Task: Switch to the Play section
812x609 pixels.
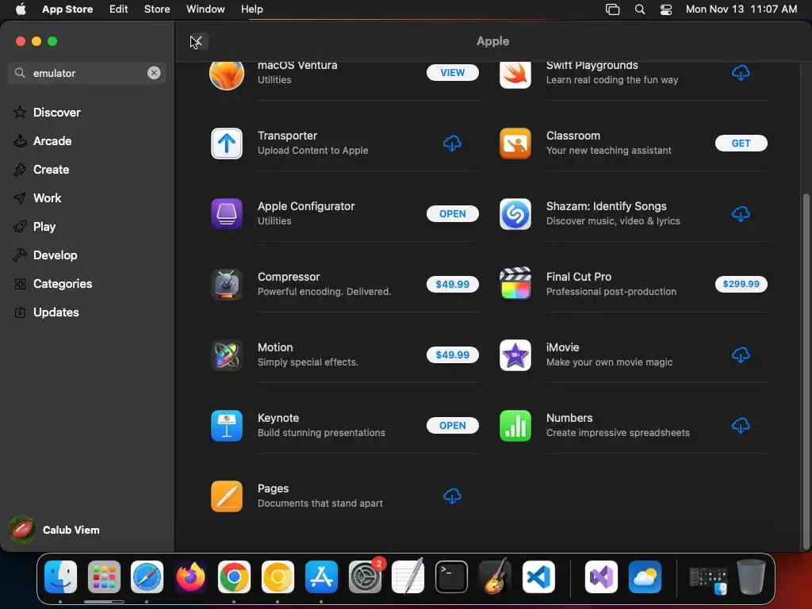Action: 44,226
